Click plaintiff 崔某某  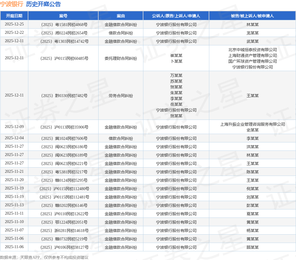click(176, 55)
